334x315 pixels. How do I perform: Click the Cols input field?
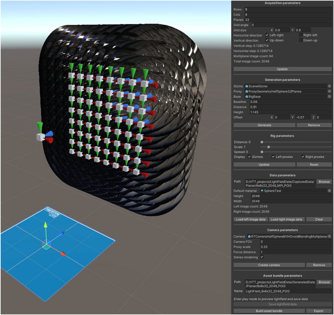pos(288,14)
